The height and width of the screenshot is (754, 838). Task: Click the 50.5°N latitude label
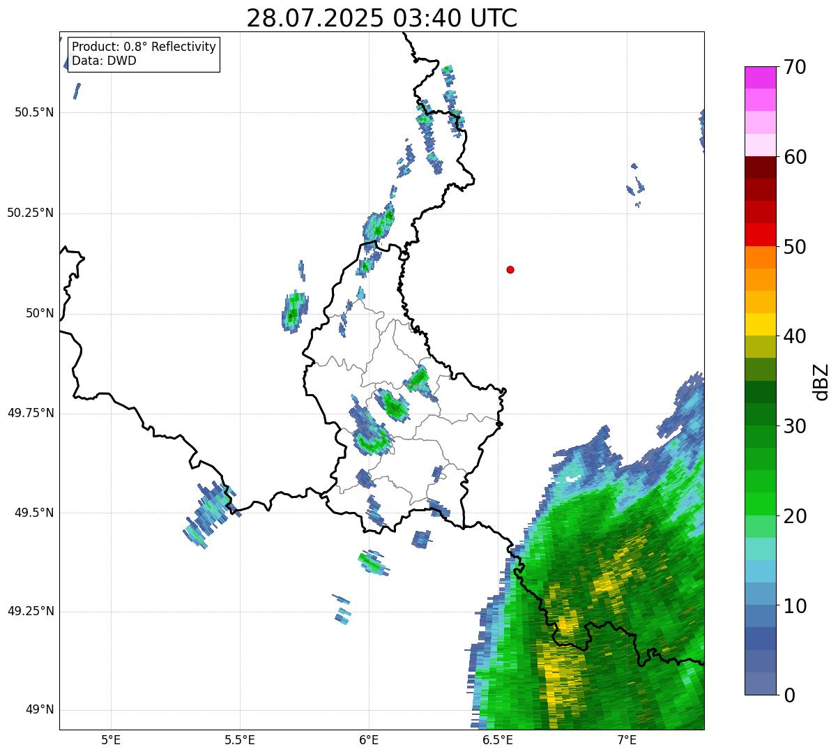34,112
